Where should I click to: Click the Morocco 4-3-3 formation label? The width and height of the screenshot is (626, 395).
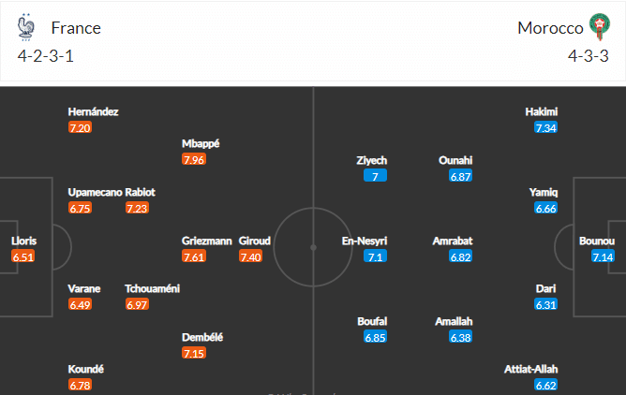[x=589, y=56]
